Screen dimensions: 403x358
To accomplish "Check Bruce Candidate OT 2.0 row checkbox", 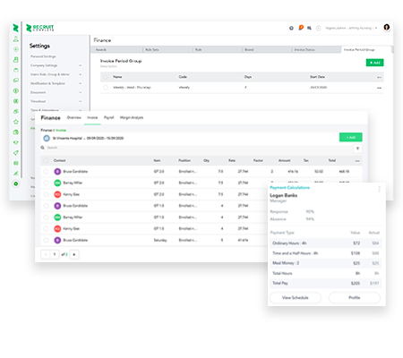I will (46, 172).
